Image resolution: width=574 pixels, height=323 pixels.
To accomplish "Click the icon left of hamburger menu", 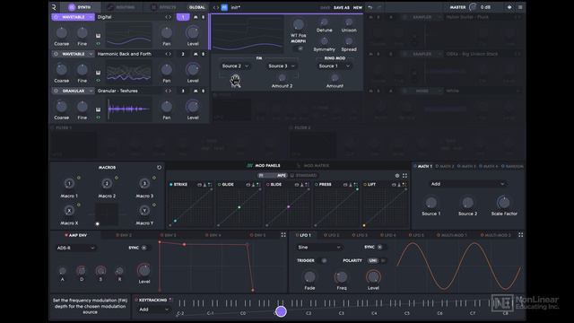I will 509,7.
